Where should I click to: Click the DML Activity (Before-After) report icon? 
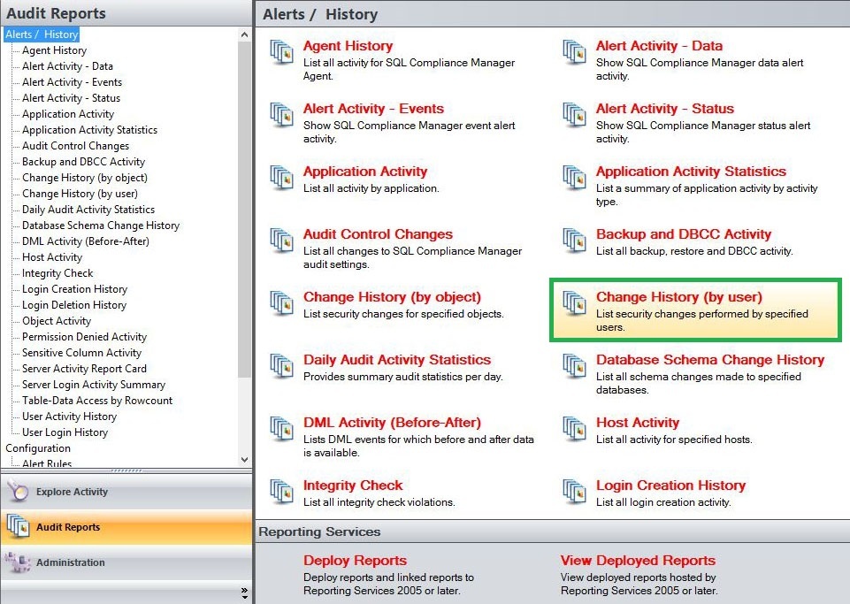click(282, 430)
